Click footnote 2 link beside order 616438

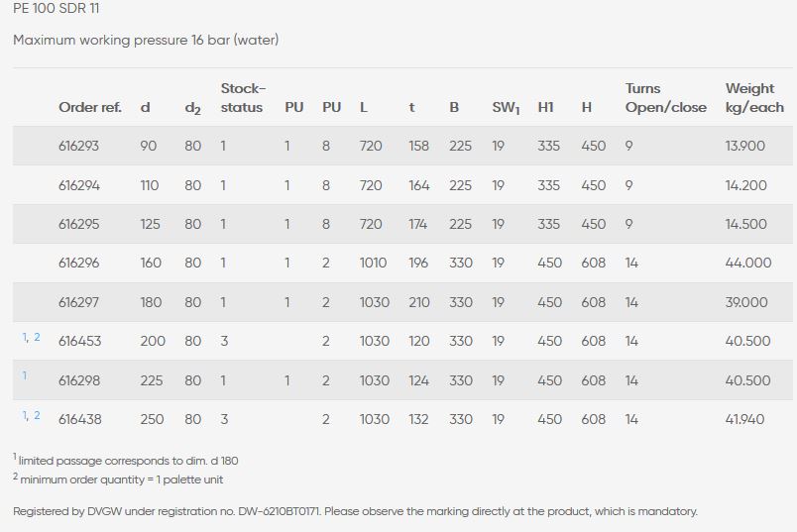click(37, 416)
